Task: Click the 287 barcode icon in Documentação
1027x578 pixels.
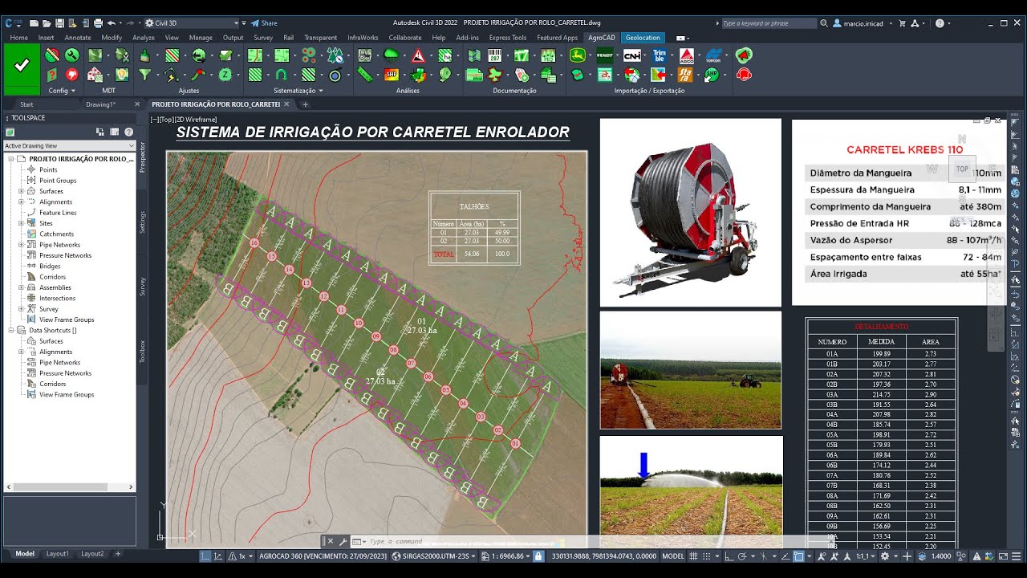Action: (495, 55)
